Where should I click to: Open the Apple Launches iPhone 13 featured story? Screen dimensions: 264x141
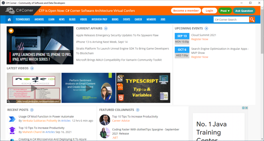(x=40, y=45)
